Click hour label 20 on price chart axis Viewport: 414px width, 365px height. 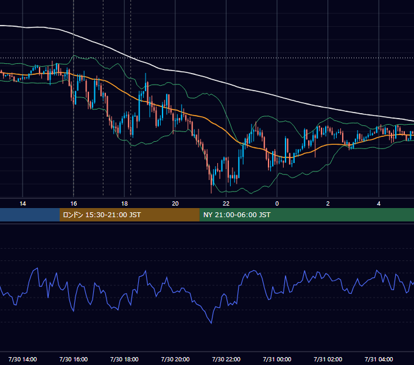pos(175,204)
